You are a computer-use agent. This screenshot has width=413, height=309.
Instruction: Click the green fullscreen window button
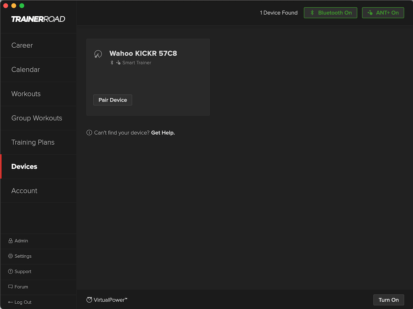pos(22,6)
